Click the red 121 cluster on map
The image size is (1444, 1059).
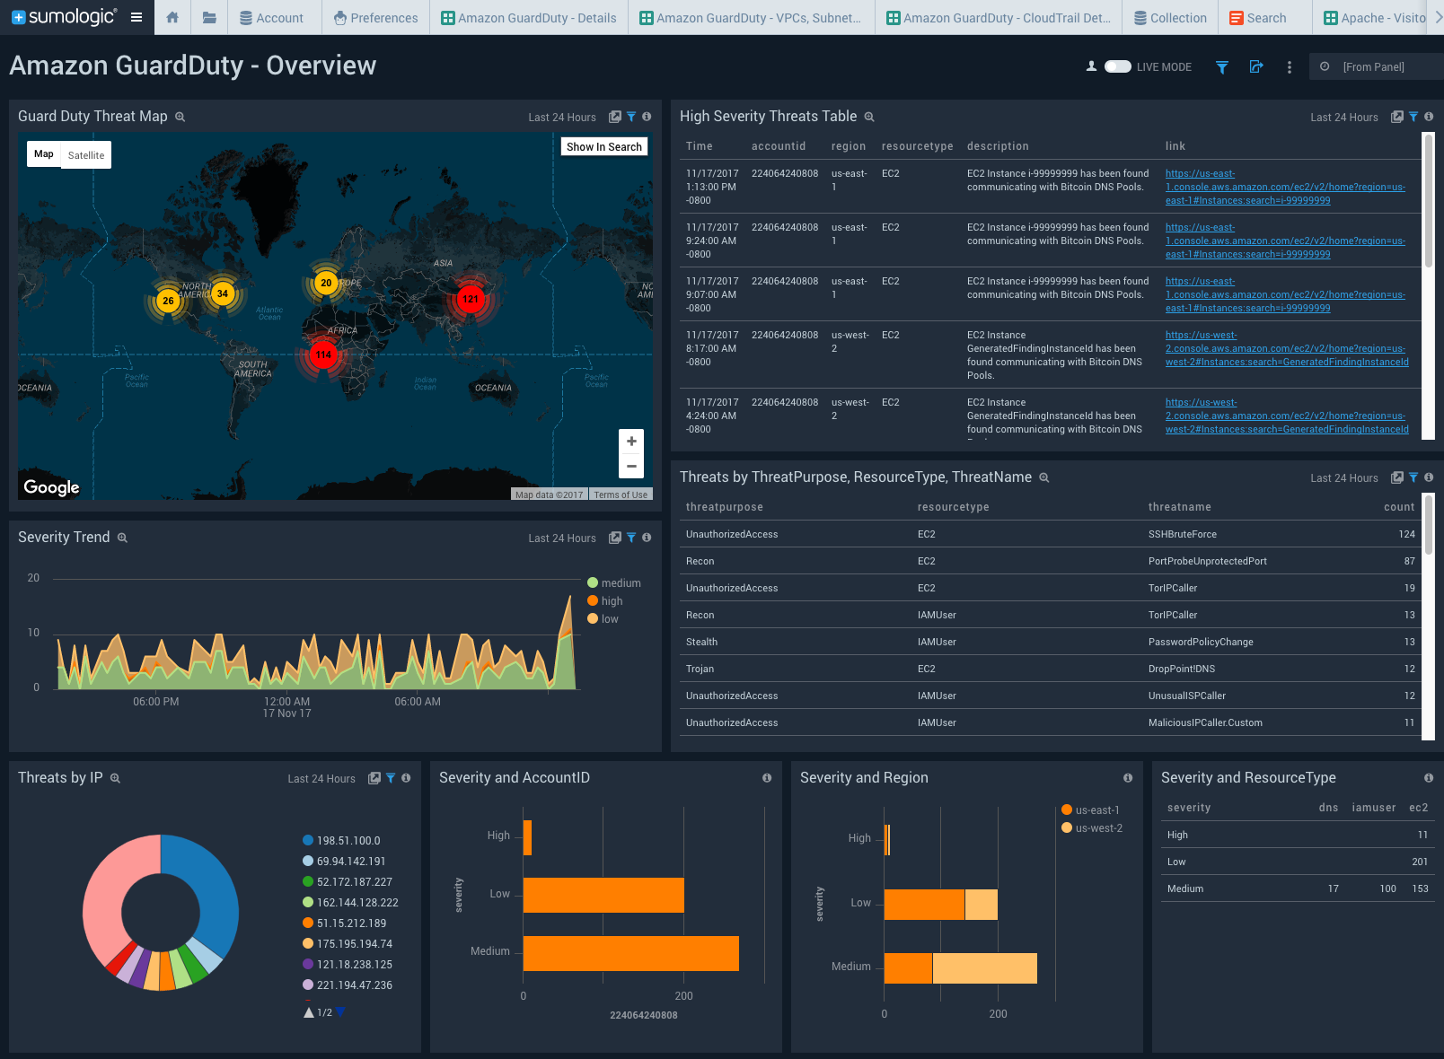tap(471, 299)
